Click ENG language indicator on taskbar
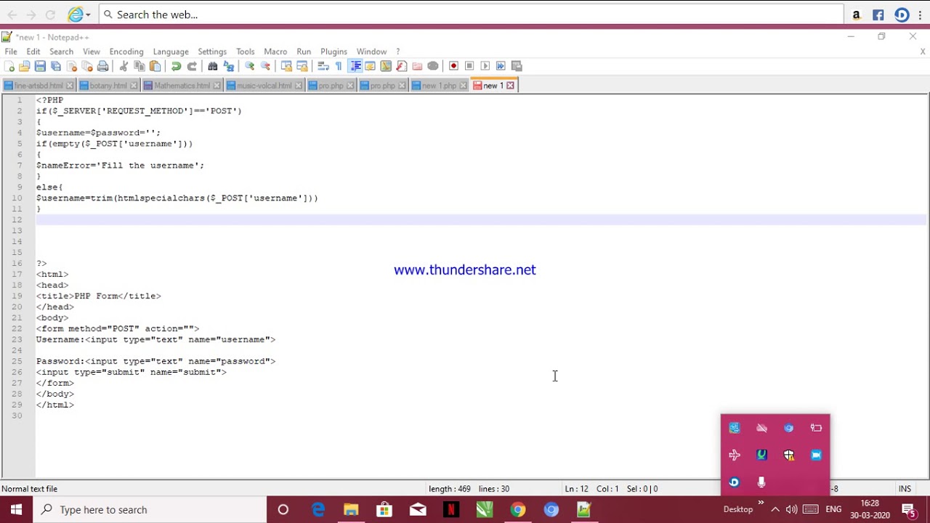Viewport: 930px width, 523px height. 833,509
